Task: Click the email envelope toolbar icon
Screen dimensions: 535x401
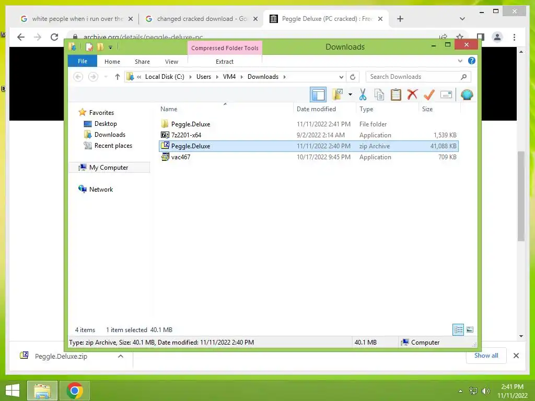Action: pos(446,95)
